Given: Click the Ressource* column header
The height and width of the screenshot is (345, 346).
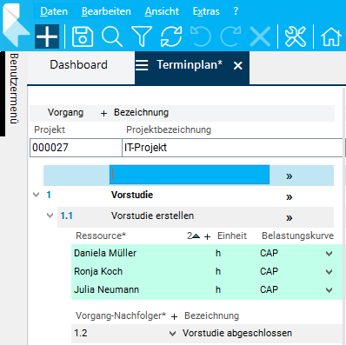Looking at the screenshot, I should (x=101, y=236).
